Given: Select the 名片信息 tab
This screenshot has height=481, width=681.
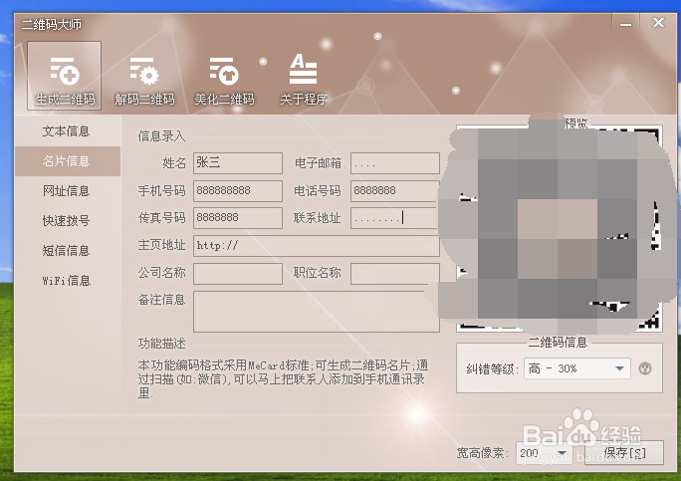Looking at the screenshot, I should 68,161.
